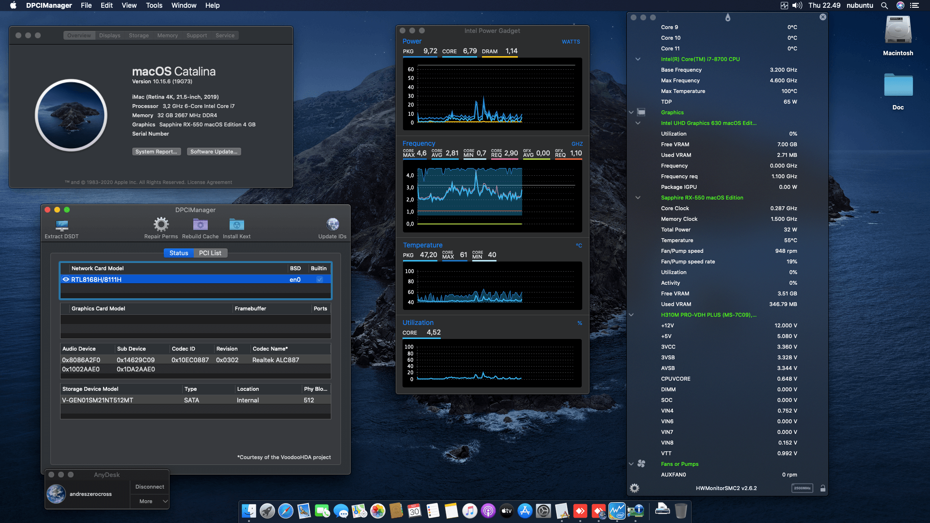The image size is (930, 523).
Task: Open the File menu
Action: click(86, 5)
